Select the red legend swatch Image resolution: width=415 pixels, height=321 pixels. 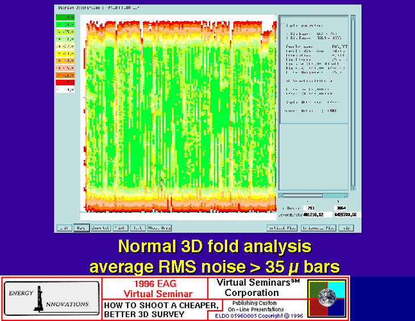(65, 83)
